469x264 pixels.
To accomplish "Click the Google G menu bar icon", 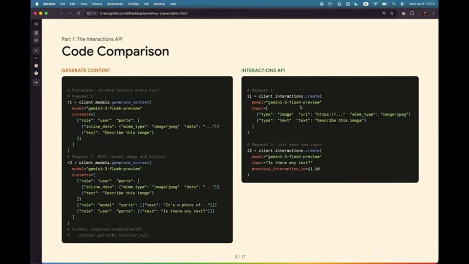I will pyautogui.click(x=339, y=4).
